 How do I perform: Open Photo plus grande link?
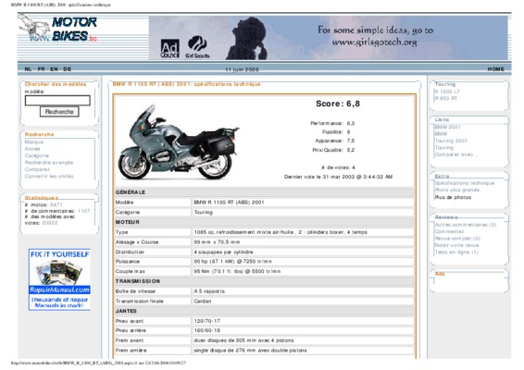(x=456, y=190)
